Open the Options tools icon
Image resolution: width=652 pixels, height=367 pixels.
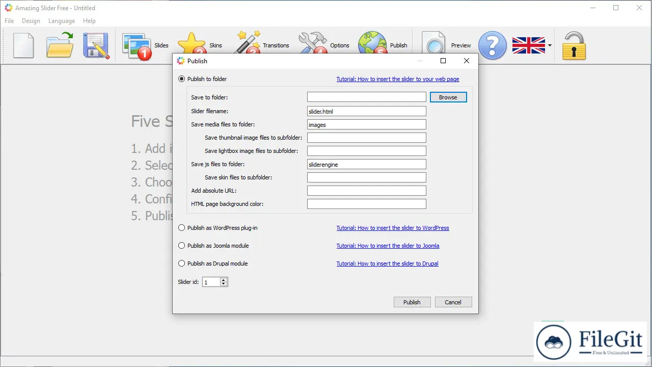pos(313,44)
